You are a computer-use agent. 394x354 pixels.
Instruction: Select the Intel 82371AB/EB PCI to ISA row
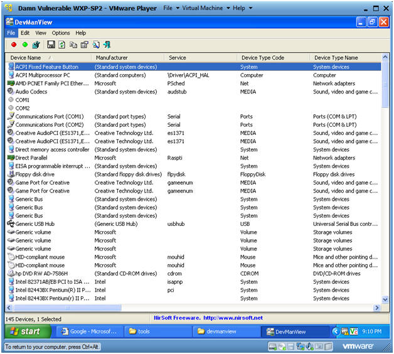(193, 281)
